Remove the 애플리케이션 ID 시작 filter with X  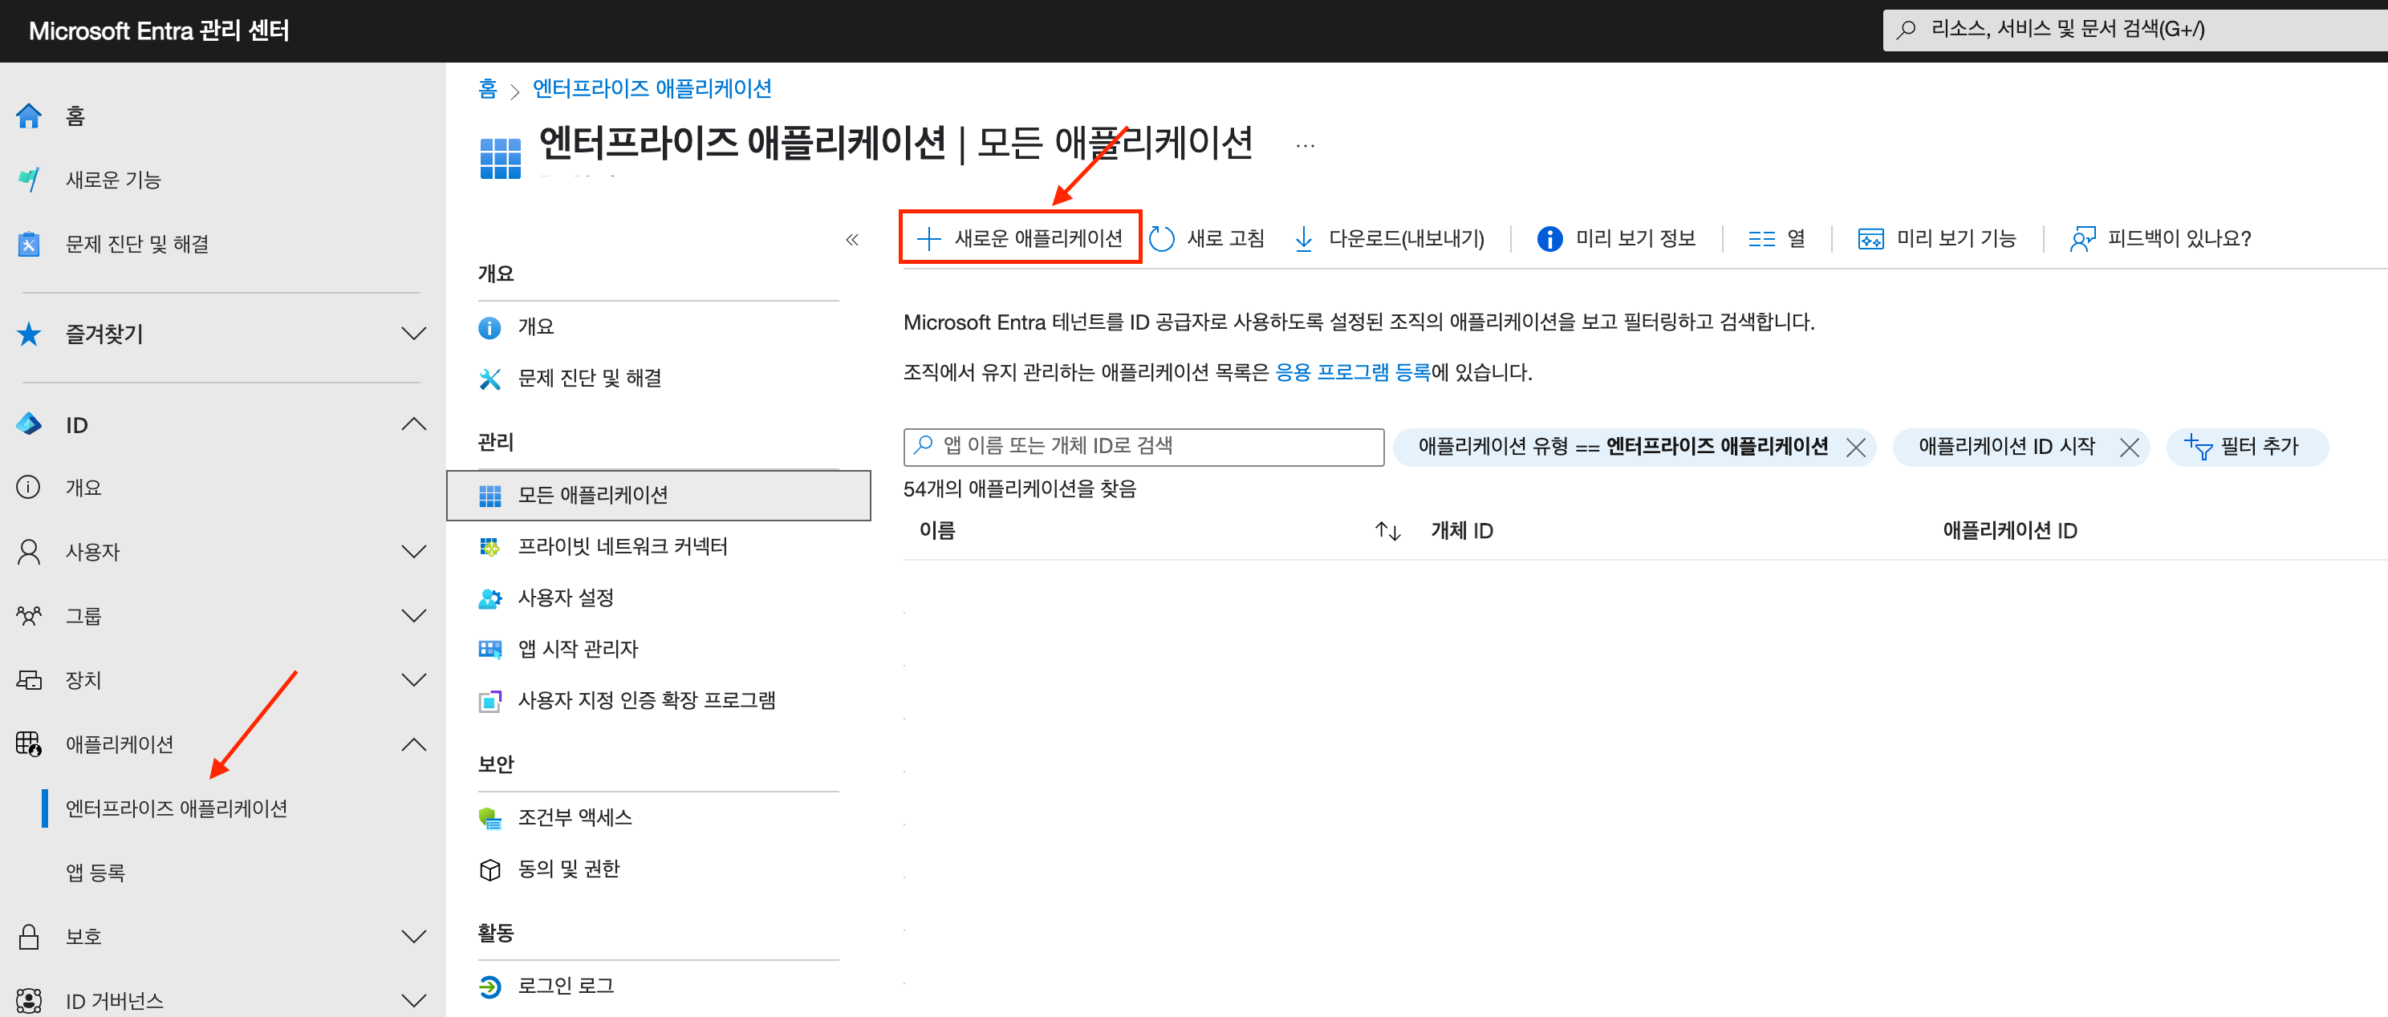(x=2130, y=448)
